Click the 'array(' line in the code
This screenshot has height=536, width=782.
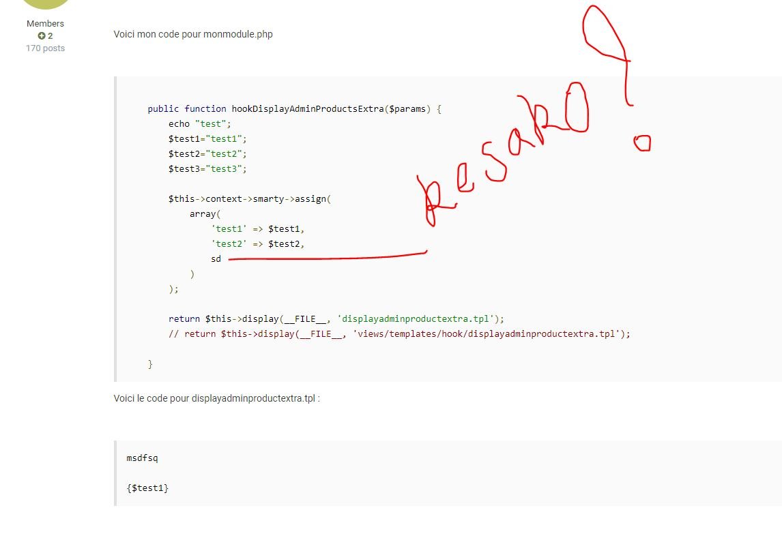pyautogui.click(x=205, y=214)
